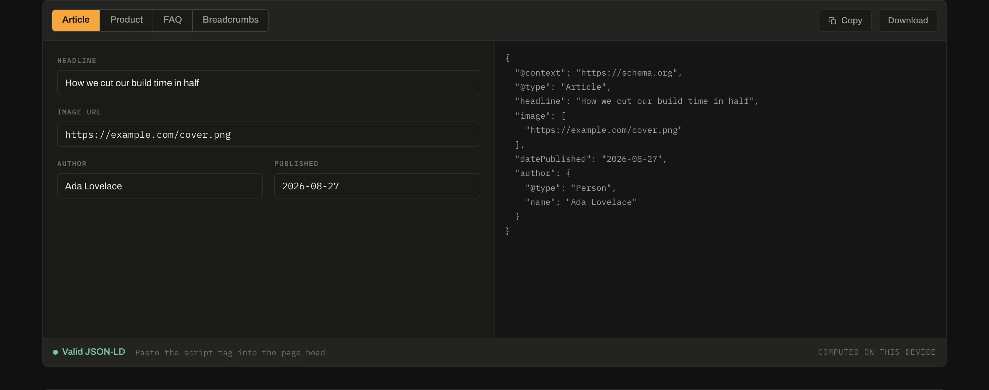Click the "COMPUTED ON THIS DEVICE" label
989x390 pixels.
(877, 352)
